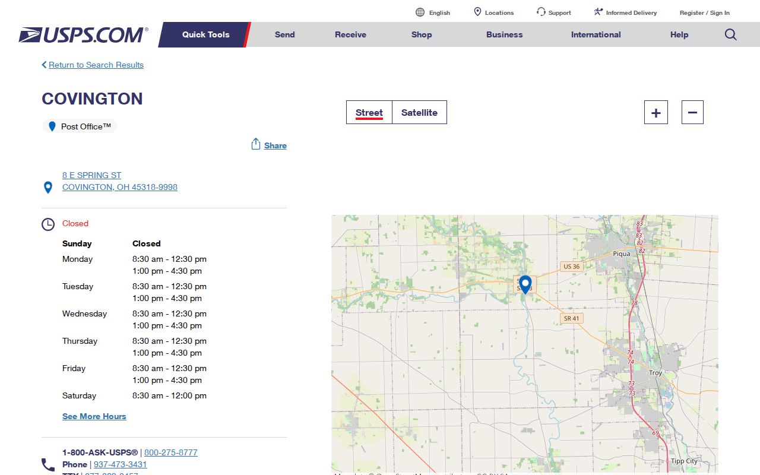
Task: Click the back chevron beside Return to Search Results
Action: [x=44, y=65]
